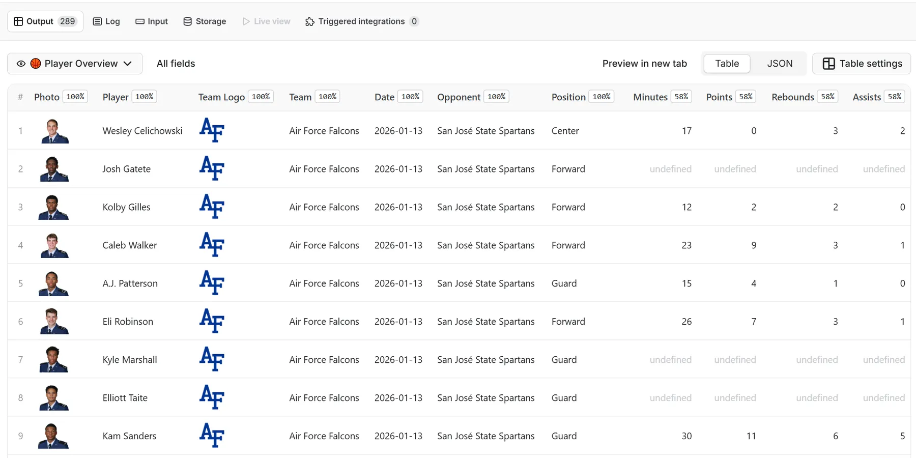Toggle the eye visibility icon before Player Overview
Screen dimensions: 916x458
pyautogui.click(x=21, y=63)
